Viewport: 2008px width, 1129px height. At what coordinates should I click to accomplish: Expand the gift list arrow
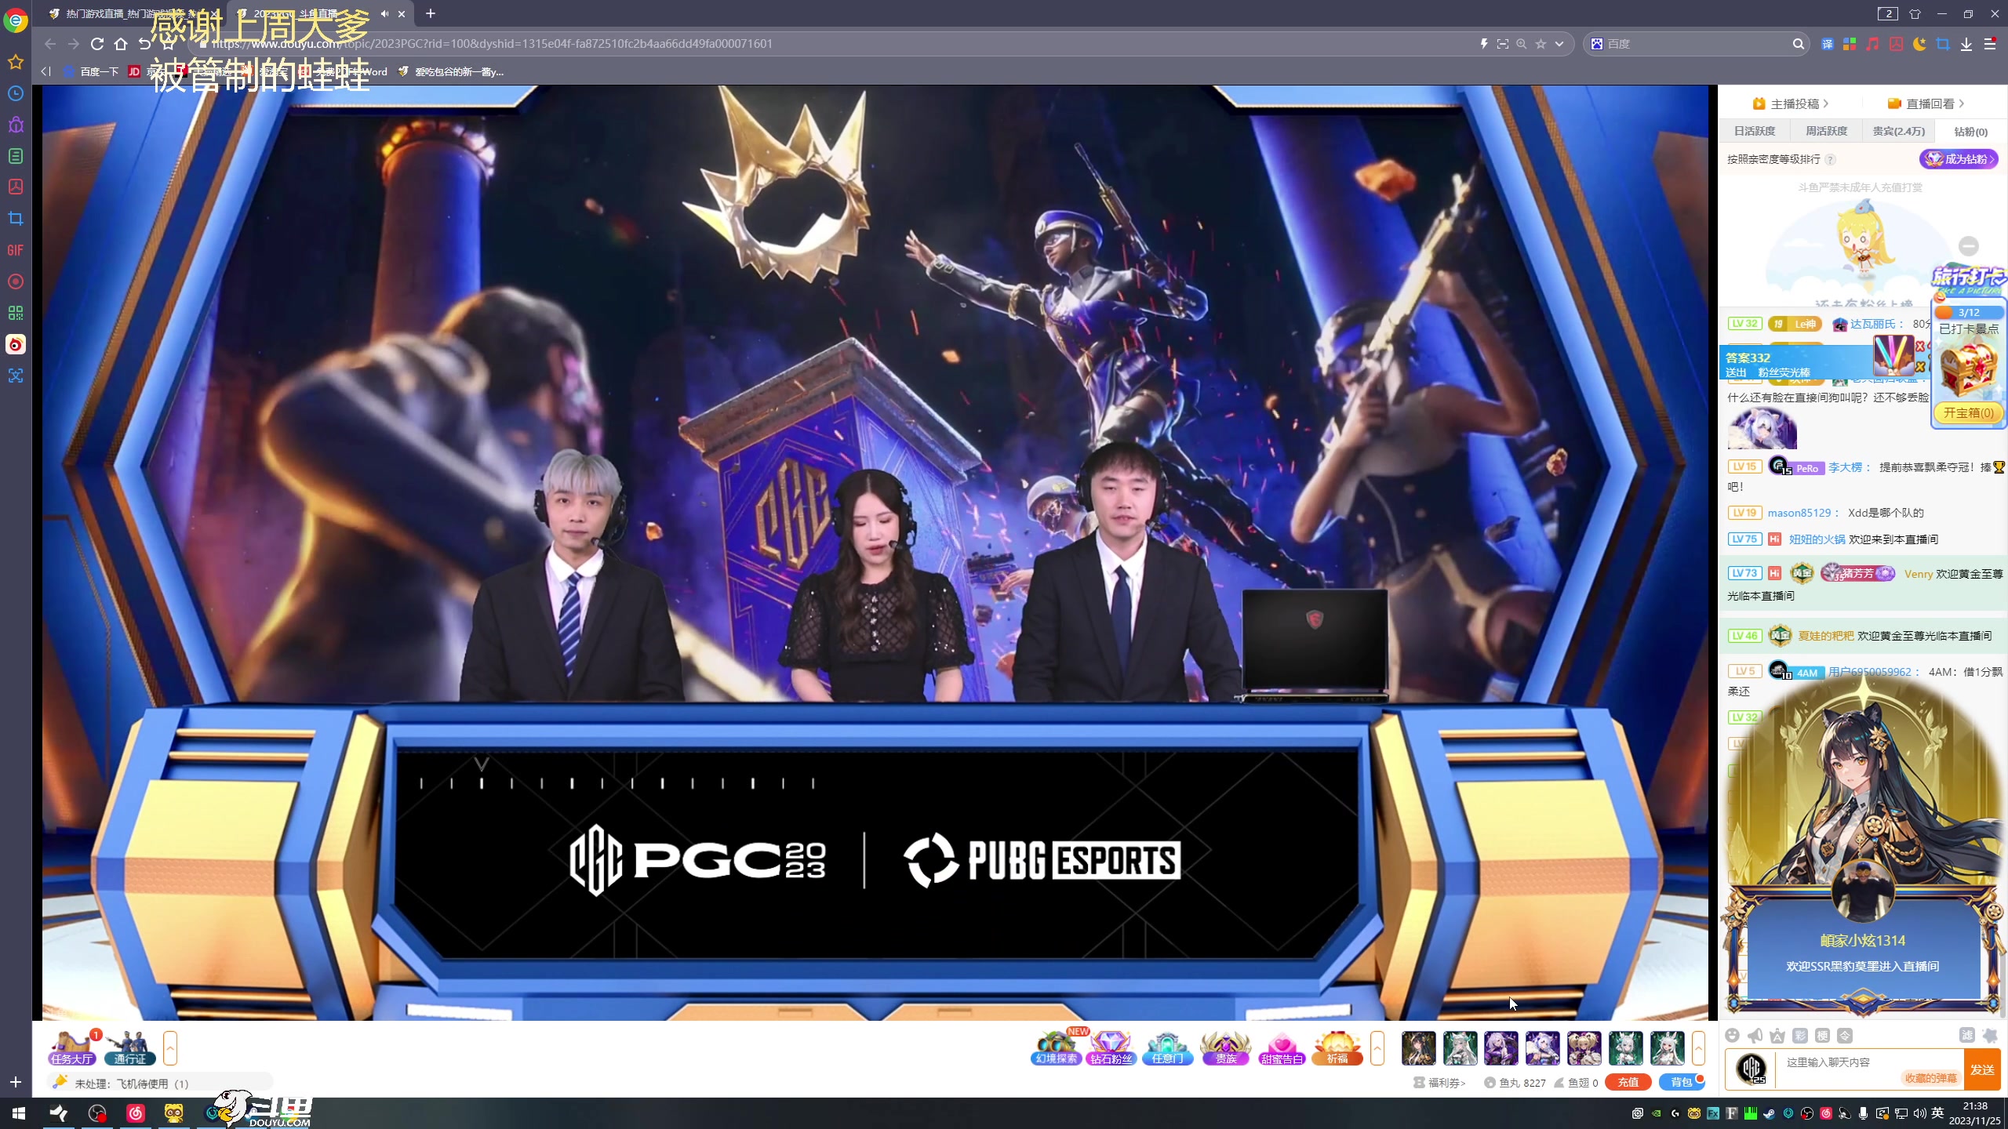pyautogui.click(x=1698, y=1048)
